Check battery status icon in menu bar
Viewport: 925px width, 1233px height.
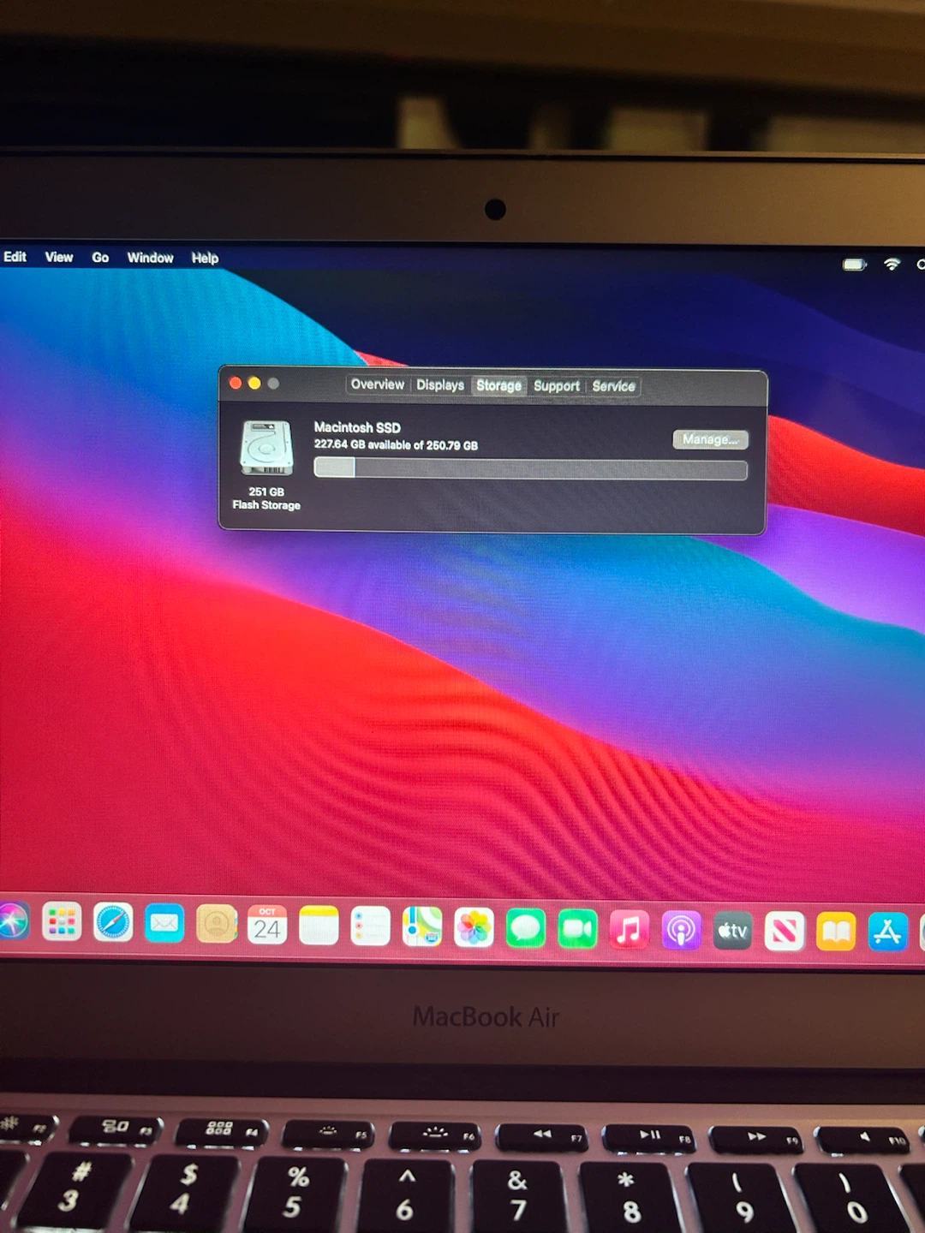(855, 265)
